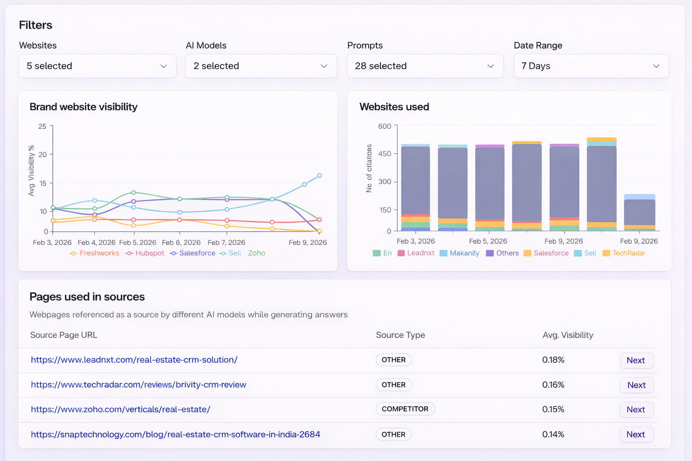This screenshot has height=461, width=692.
Task: Open the Websites filter dropdown
Action: tap(97, 66)
